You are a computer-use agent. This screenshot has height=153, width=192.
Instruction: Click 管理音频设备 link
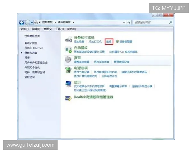(122, 62)
